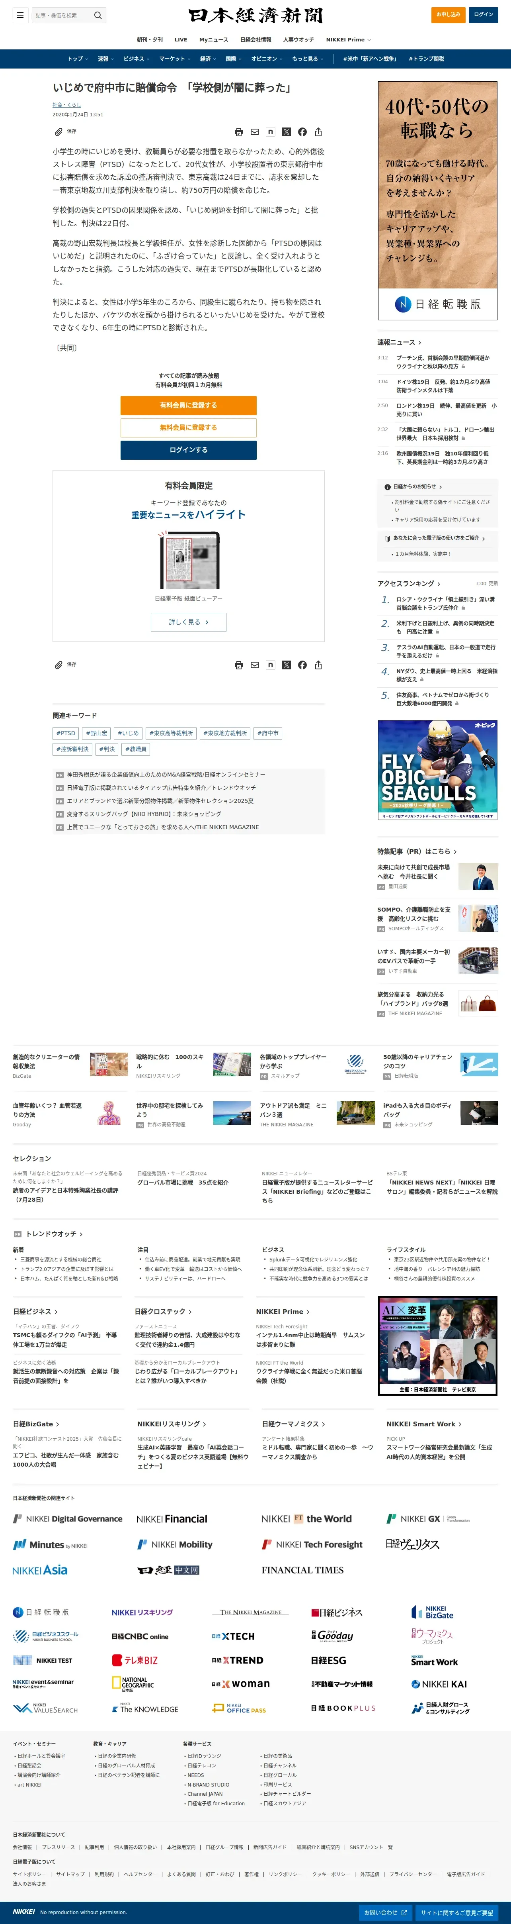511x1924 pixels.
Task: Click 無料会員に登録する button
Action: 189,428
